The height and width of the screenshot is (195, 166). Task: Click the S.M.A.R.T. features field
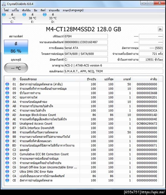pyautogui.click(x=113, y=71)
